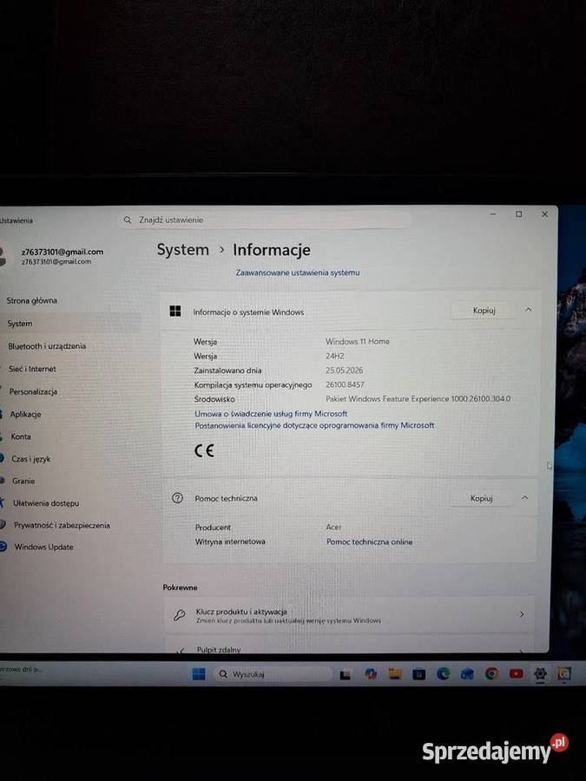Open the Pulpit zdalny entry
This screenshot has height=781, width=586.
click(349, 644)
